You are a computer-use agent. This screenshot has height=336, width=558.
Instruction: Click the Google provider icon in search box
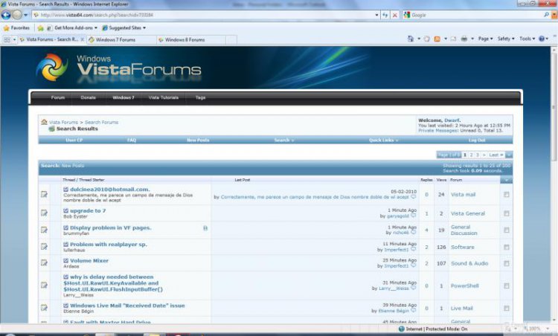tap(407, 15)
